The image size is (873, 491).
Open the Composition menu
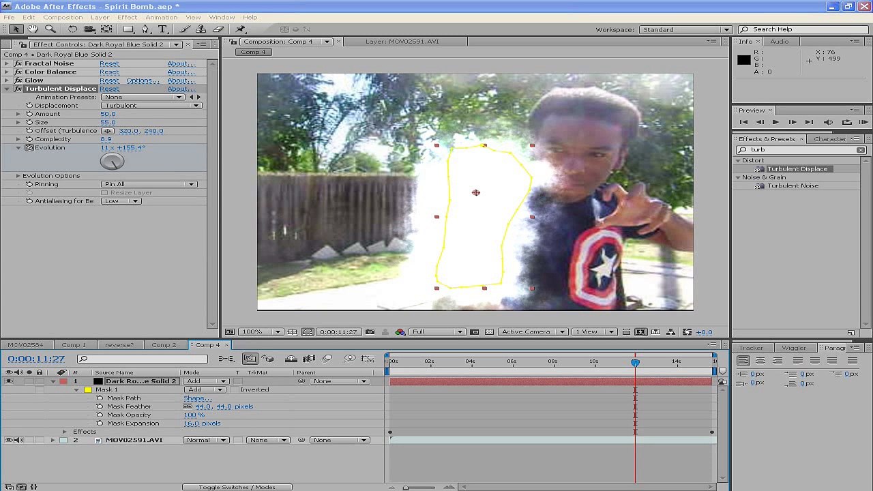point(63,17)
